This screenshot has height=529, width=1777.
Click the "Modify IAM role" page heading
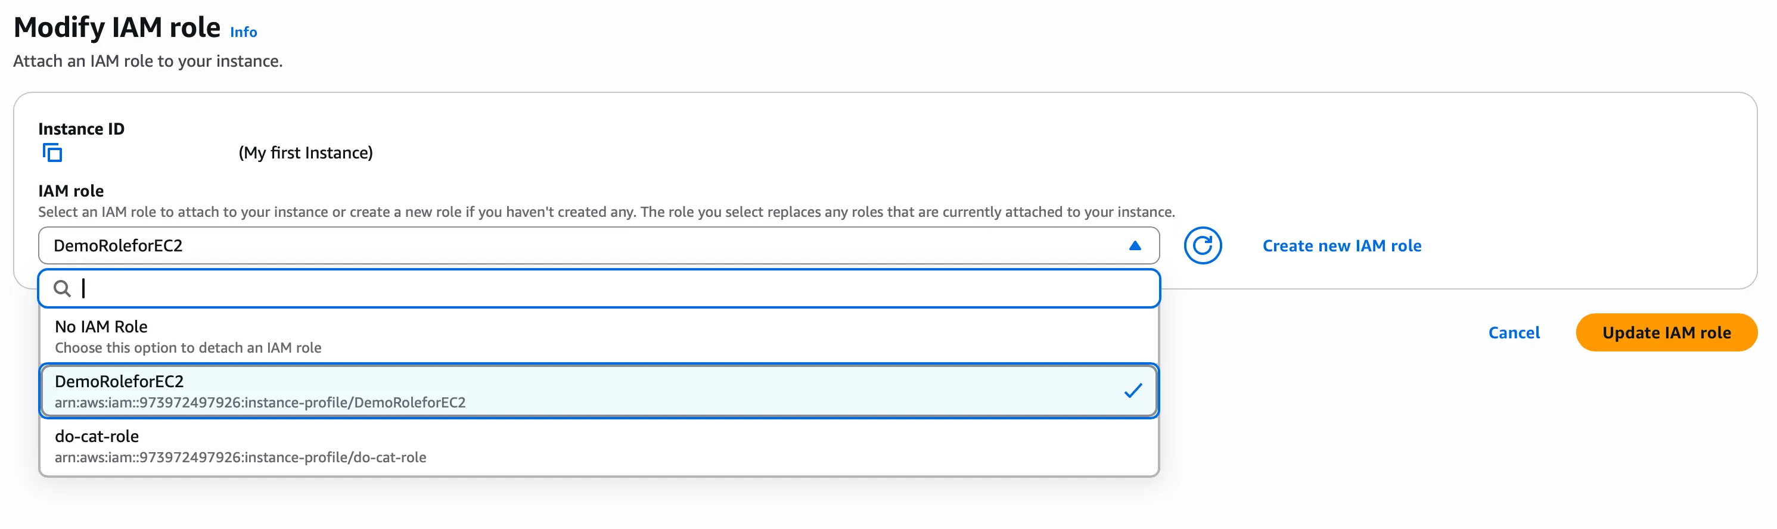117,27
